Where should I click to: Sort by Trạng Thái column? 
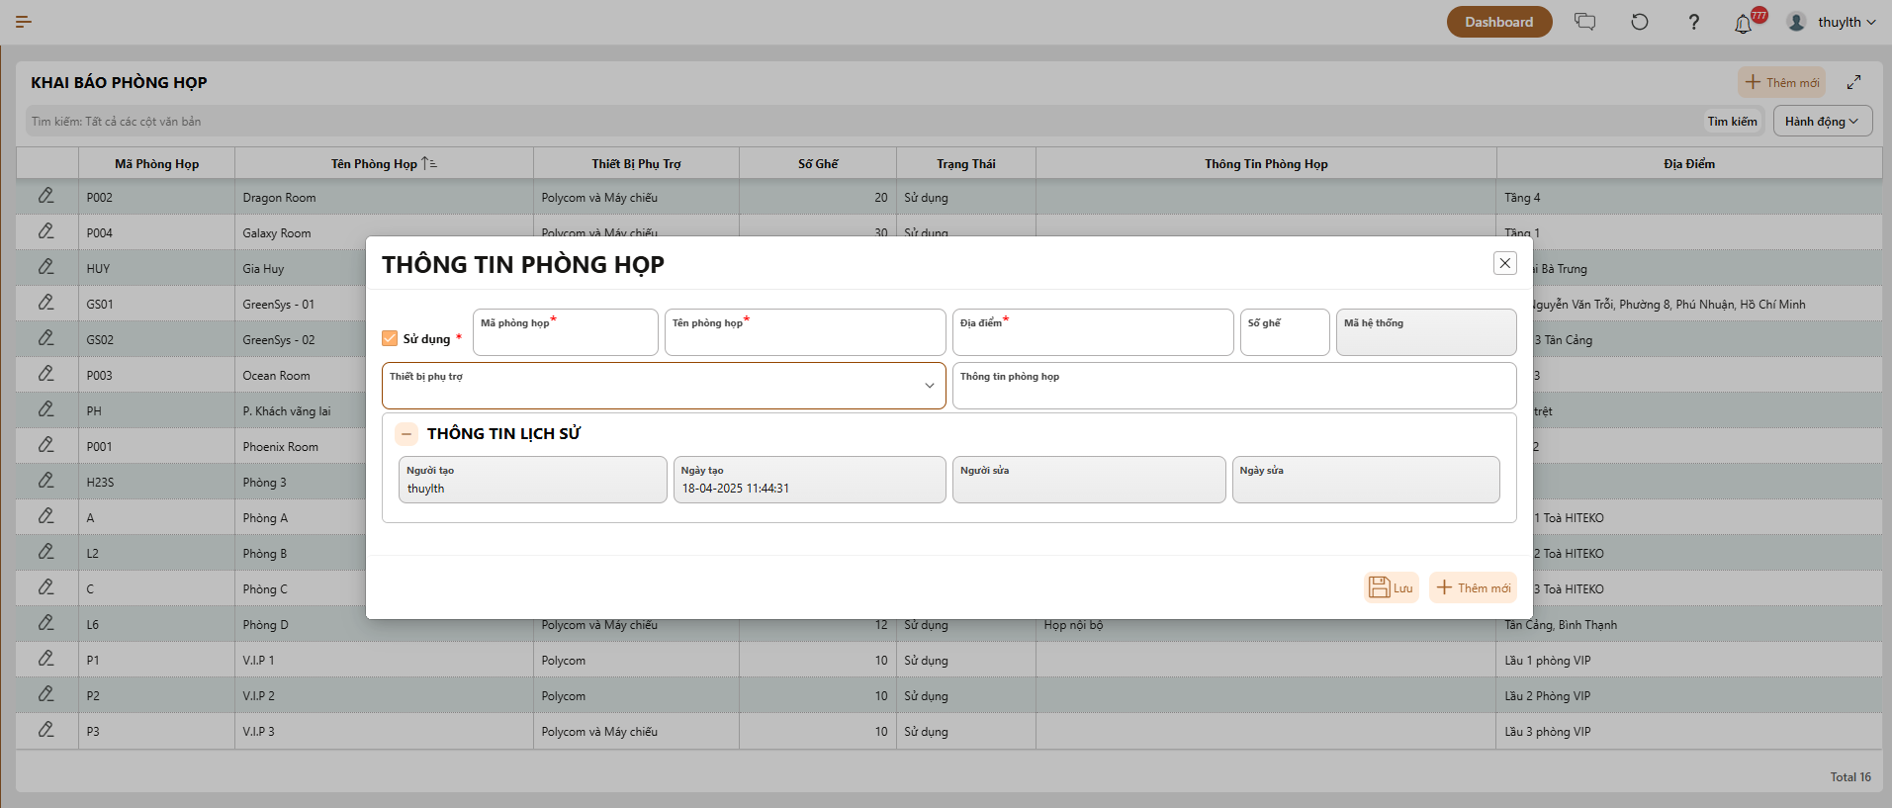tap(966, 163)
